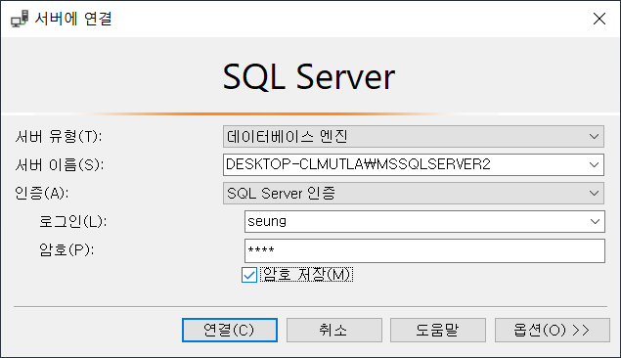Click the 인증(A): label
This screenshot has height=358, width=621.
pyautogui.click(x=42, y=194)
